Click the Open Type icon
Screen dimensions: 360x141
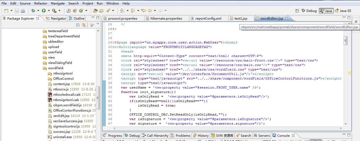95,11
